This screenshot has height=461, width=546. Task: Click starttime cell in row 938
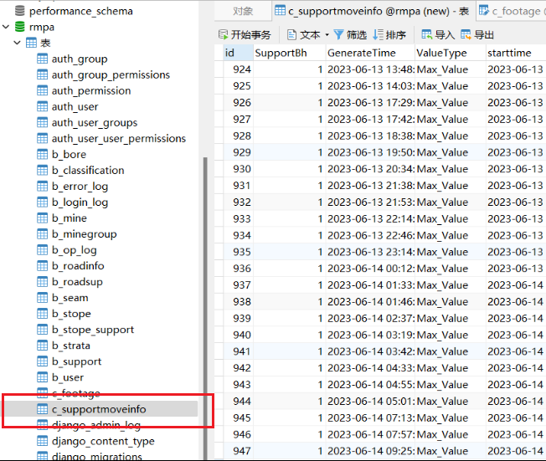tap(516, 302)
